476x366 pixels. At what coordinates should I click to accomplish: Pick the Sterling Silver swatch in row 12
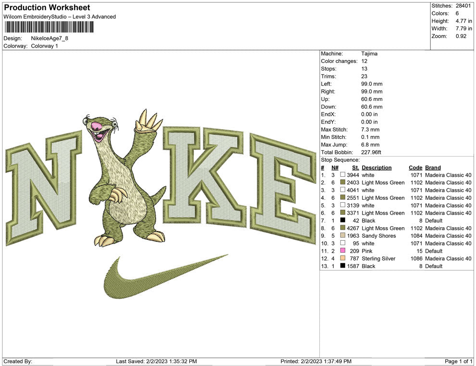(343, 258)
